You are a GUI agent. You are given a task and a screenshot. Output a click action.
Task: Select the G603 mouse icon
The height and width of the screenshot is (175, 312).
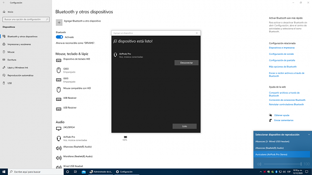coord(59,70)
